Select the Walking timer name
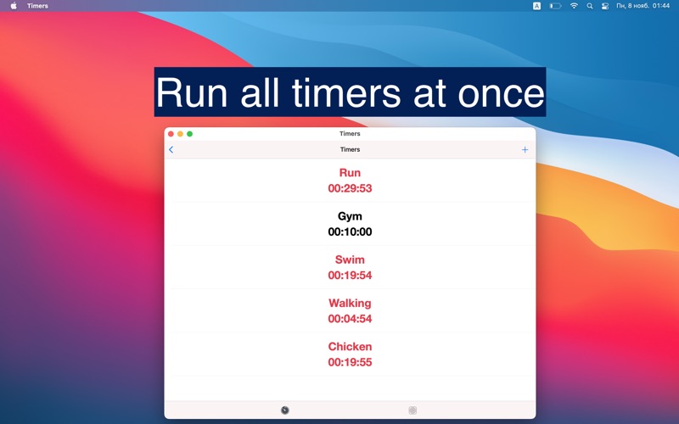The image size is (679, 424). [x=350, y=303]
